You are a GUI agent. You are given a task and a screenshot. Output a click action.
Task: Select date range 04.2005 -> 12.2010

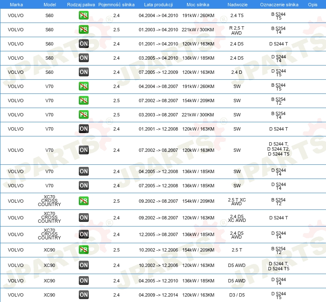tap(158, 281)
